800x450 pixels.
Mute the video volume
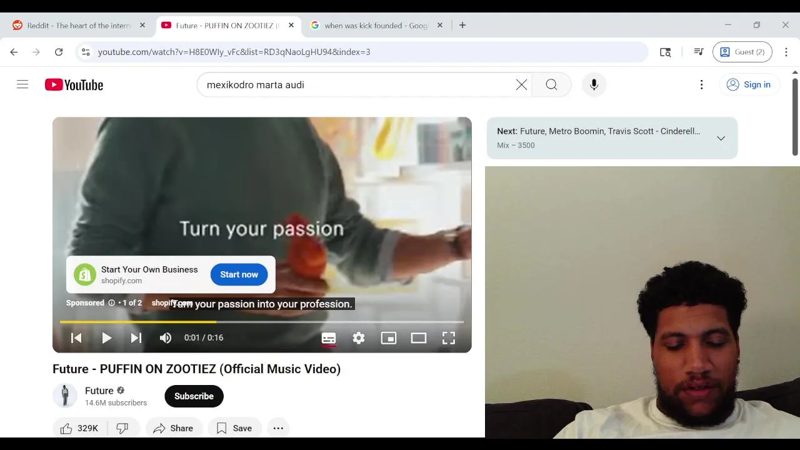coord(165,338)
